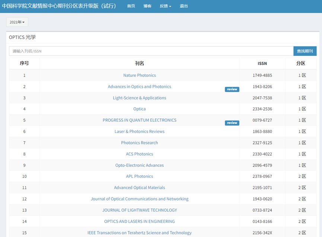This screenshot has width=322, height=237.
Task: Click the 序号 column header
Action: click(x=24, y=63)
